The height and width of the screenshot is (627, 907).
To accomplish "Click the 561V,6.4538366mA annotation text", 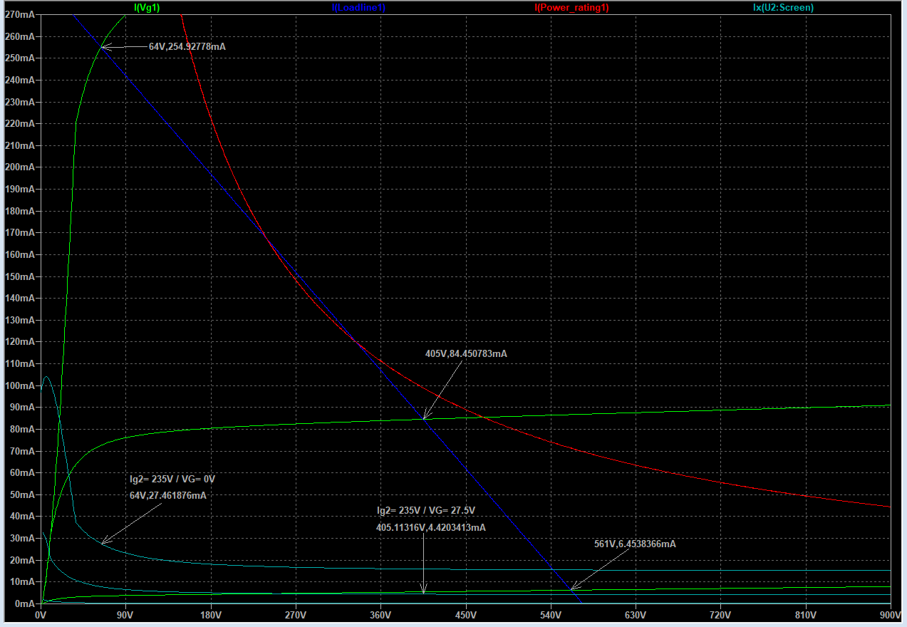I will pos(635,544).
